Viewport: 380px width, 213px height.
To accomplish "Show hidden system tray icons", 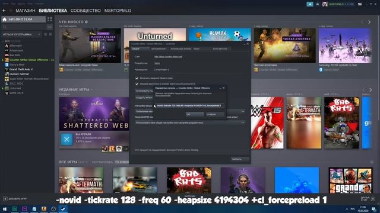I will pos(347,209).
